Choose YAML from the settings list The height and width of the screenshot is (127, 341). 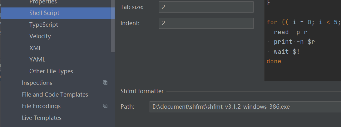coord(37,59)
